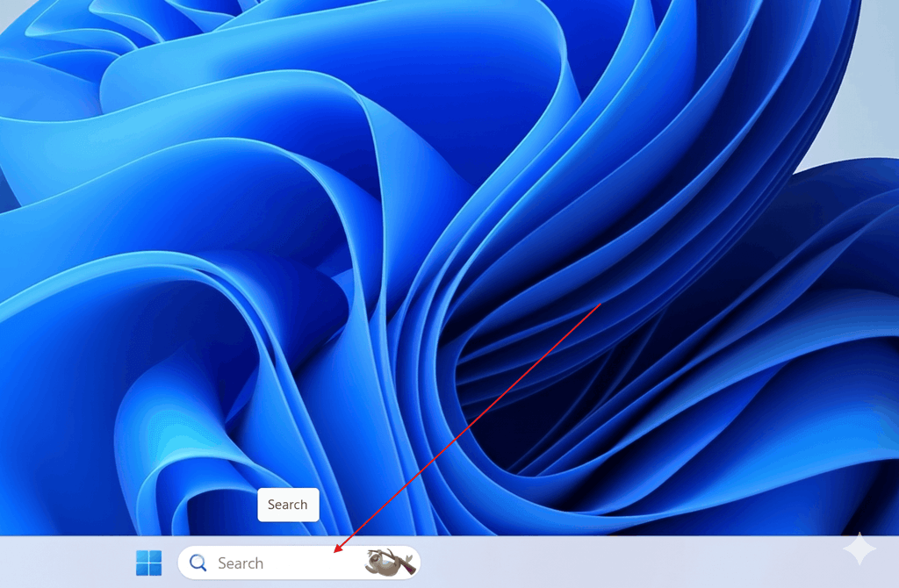The width and height of the screenshot is (899, 588).
Task: Open the Windows Start menu
Action: click(149, 563)
